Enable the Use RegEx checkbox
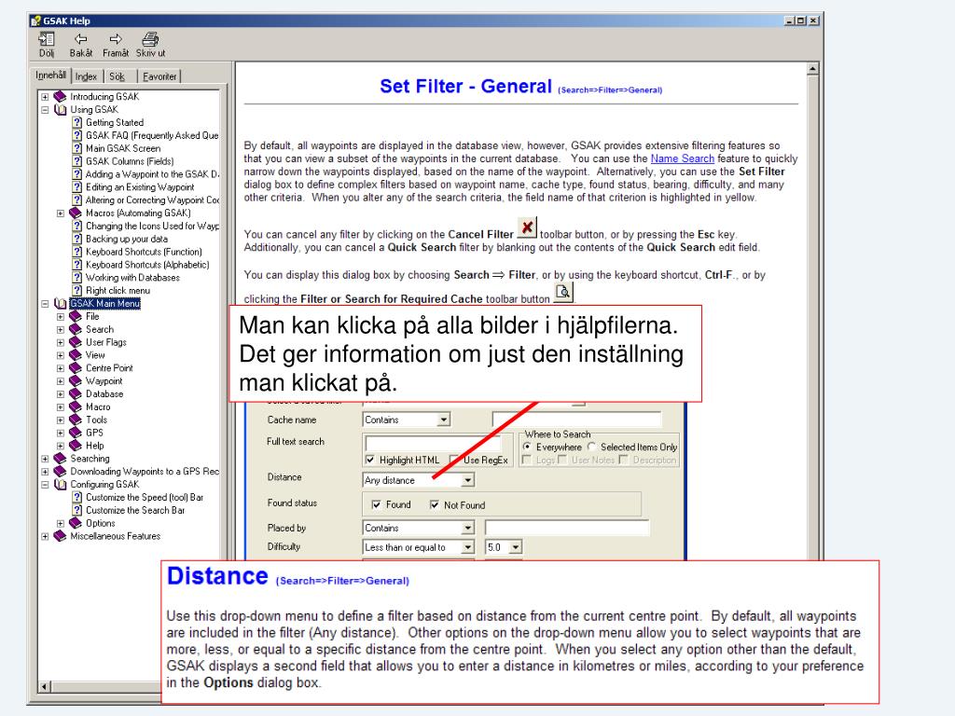Viewport: 955px width, 716px height. coord(454,460)
